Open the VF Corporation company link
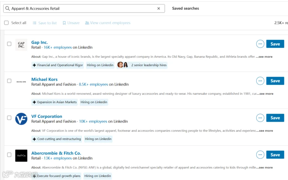 (x=47, y=116)
